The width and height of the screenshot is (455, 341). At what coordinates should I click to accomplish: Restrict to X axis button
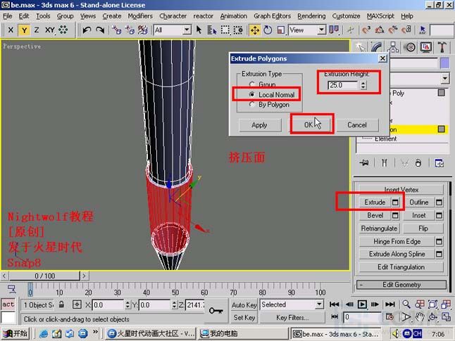click(11, 30)
